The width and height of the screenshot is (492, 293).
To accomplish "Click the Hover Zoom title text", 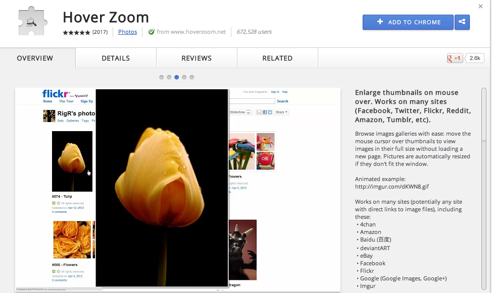I will (x=106, y=17).
